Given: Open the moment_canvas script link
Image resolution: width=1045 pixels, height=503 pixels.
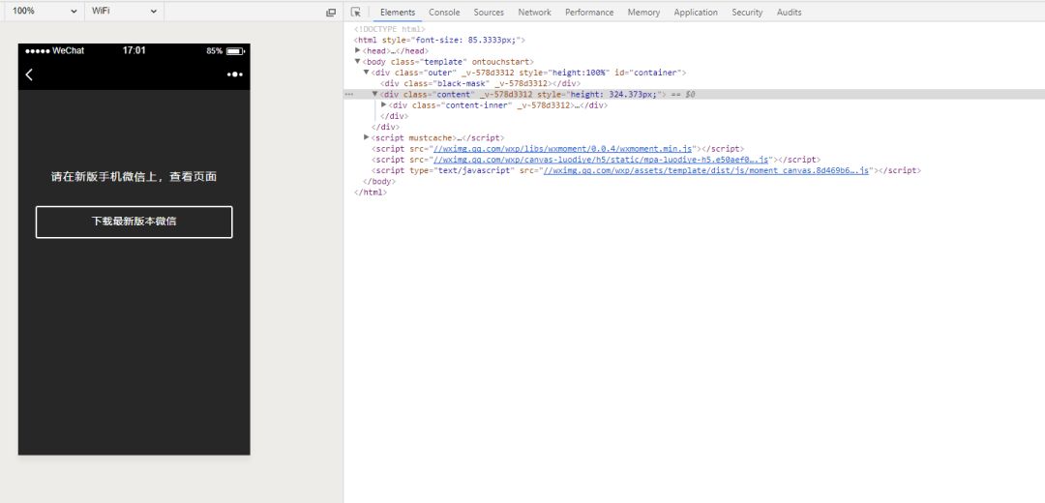Looking at the screenshot, I should [706, 170].
